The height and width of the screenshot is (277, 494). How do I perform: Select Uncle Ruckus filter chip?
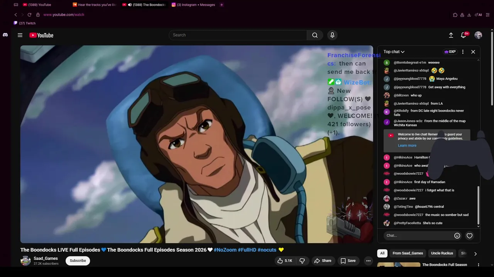[442, 253]
